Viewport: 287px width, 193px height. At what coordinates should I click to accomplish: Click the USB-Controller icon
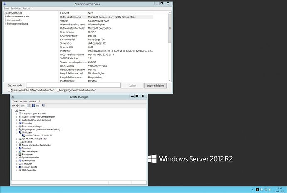[20, 170]
